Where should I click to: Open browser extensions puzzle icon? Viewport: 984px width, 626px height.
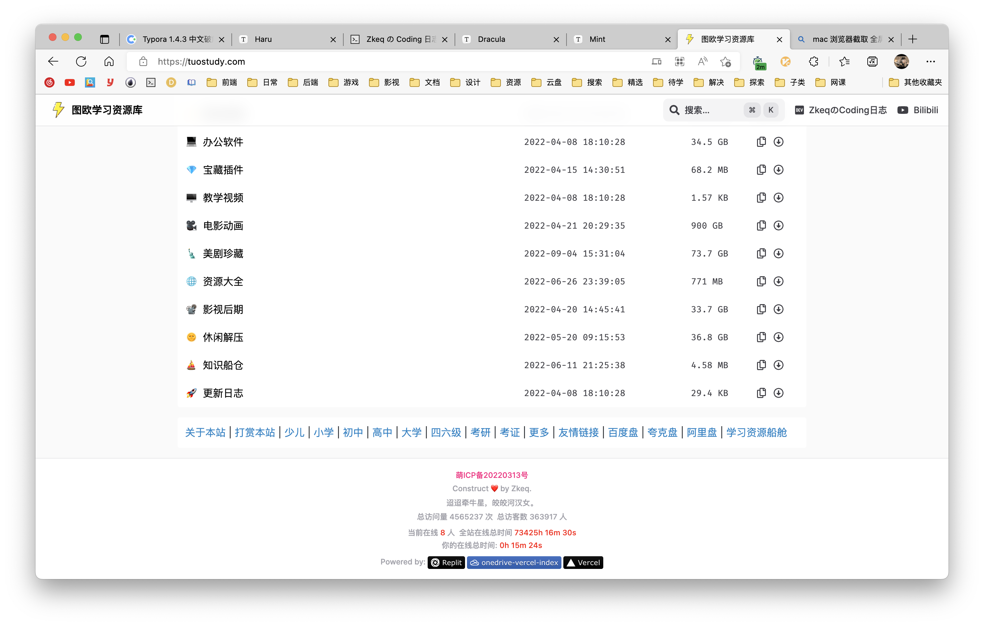pos(813,62)
